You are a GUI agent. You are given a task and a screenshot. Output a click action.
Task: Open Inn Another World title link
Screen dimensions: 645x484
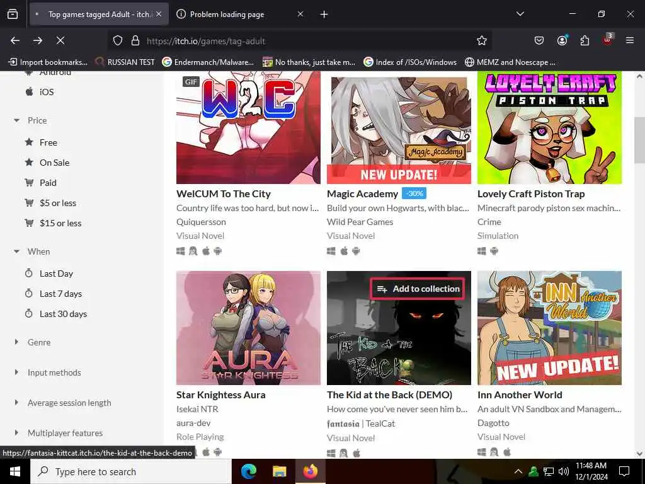coord(520,395)
